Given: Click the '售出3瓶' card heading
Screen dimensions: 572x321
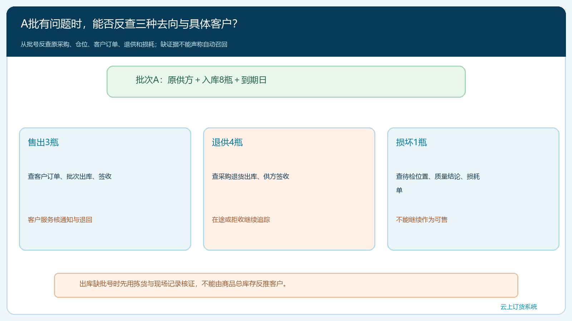Looking at the screenshot, I should click(x=43, y=142).
